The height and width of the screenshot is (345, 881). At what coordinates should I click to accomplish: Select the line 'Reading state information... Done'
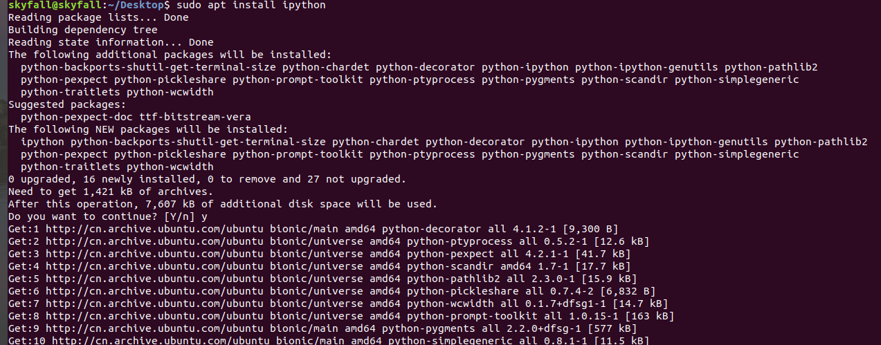[x=111, y=42]
